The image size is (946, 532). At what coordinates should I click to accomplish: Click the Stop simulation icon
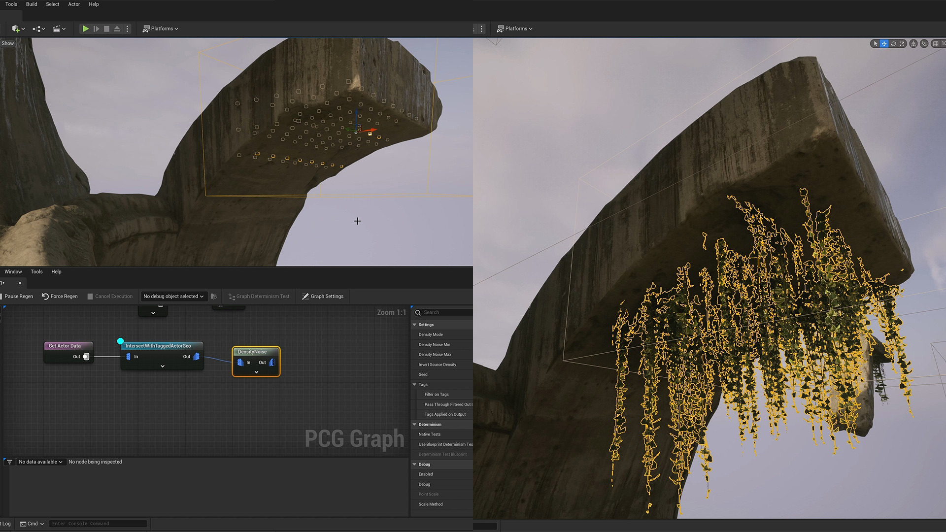click(x=106, y=29)
